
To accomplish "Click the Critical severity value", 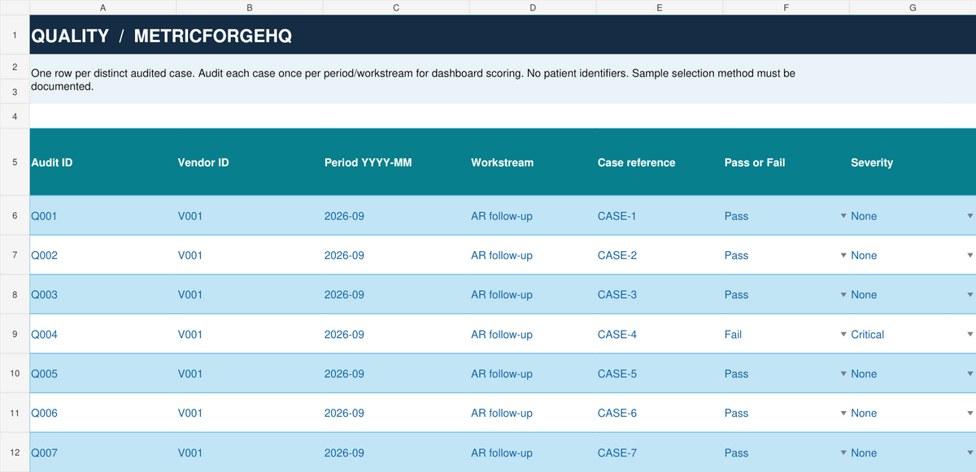I will [x=867, y=334].
